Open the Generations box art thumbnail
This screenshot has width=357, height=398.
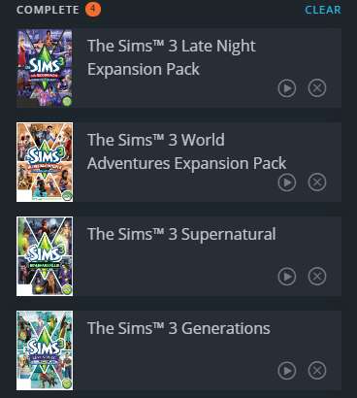[45, 350]
